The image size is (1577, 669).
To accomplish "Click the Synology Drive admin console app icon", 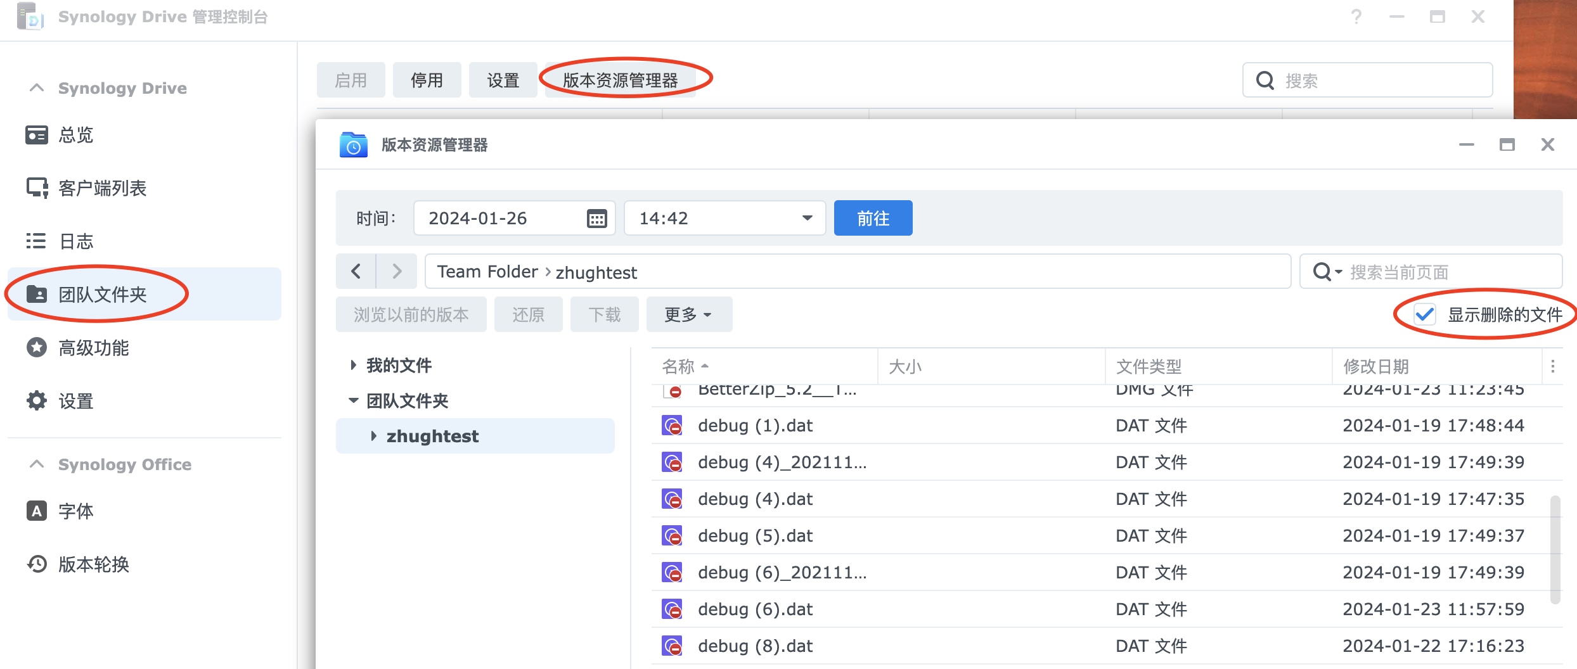I will click(x=30, y=16).
